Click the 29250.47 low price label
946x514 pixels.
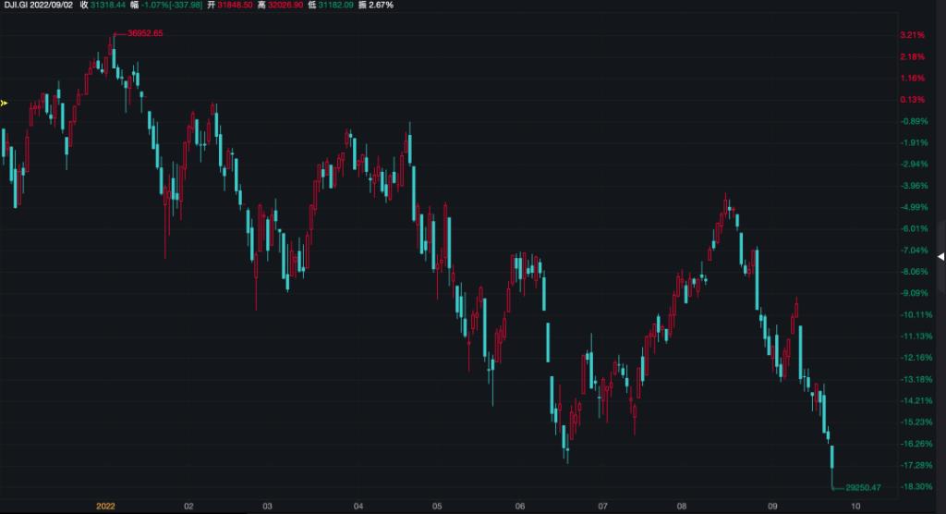pos(864,487)
